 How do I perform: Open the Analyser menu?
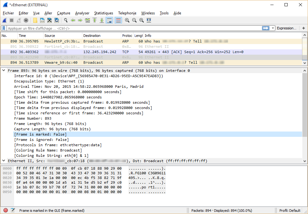point(82,13)
